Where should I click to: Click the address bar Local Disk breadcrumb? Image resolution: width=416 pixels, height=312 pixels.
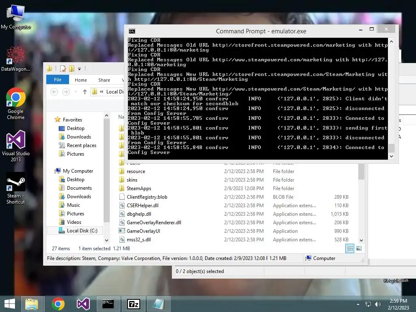[115, 92]
